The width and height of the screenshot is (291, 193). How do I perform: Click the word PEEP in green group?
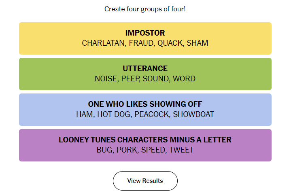[x=130, y=78]
